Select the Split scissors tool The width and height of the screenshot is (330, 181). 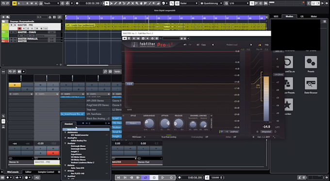pyautogui.click(x=124, y=3)
